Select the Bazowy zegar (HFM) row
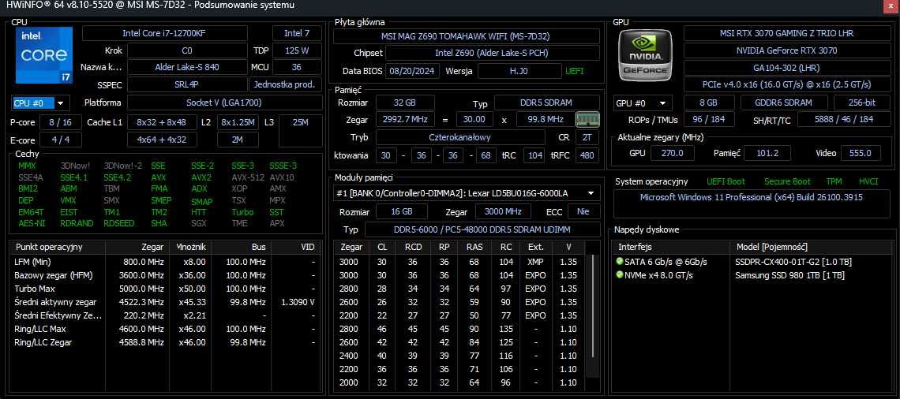 point(165,275)
